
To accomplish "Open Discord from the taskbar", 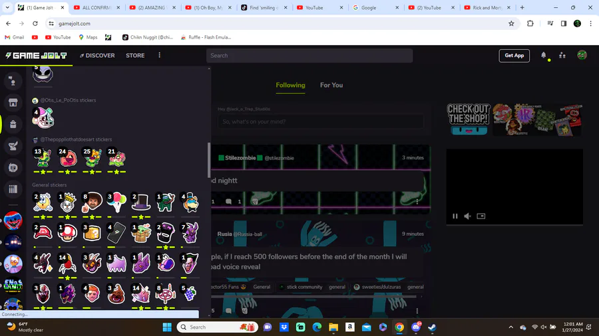I will coord(416,327).
